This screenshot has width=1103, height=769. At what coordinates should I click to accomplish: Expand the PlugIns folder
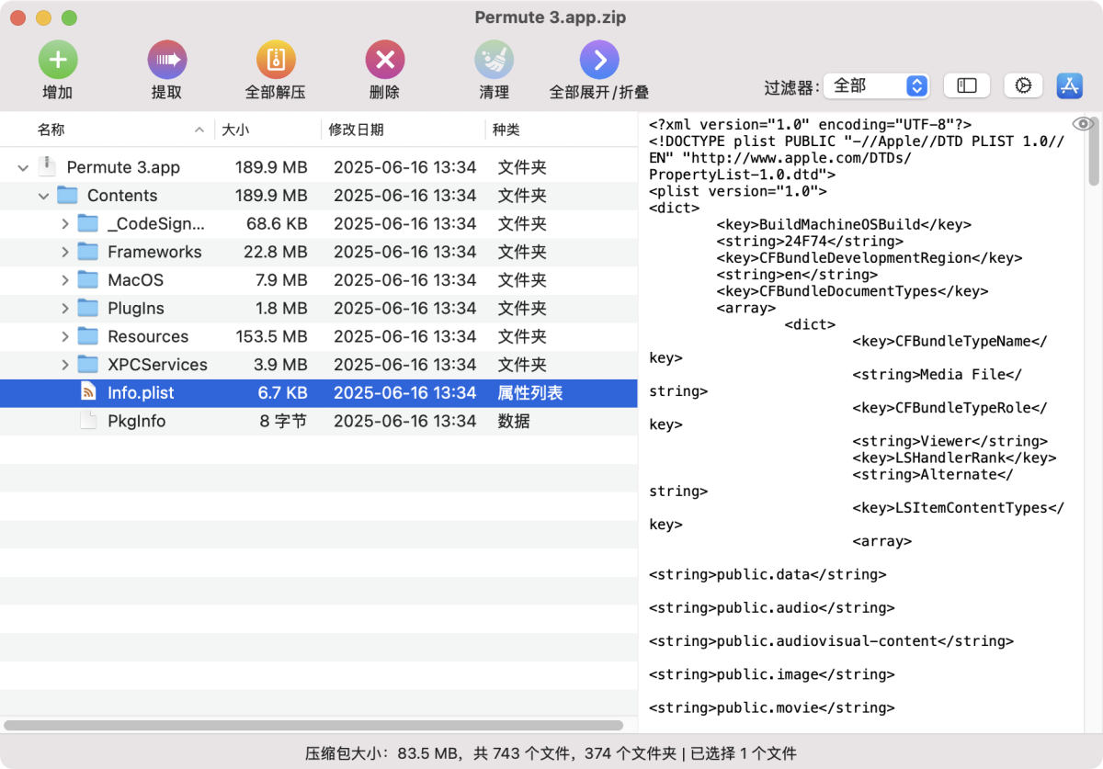[x=64, y=309]
